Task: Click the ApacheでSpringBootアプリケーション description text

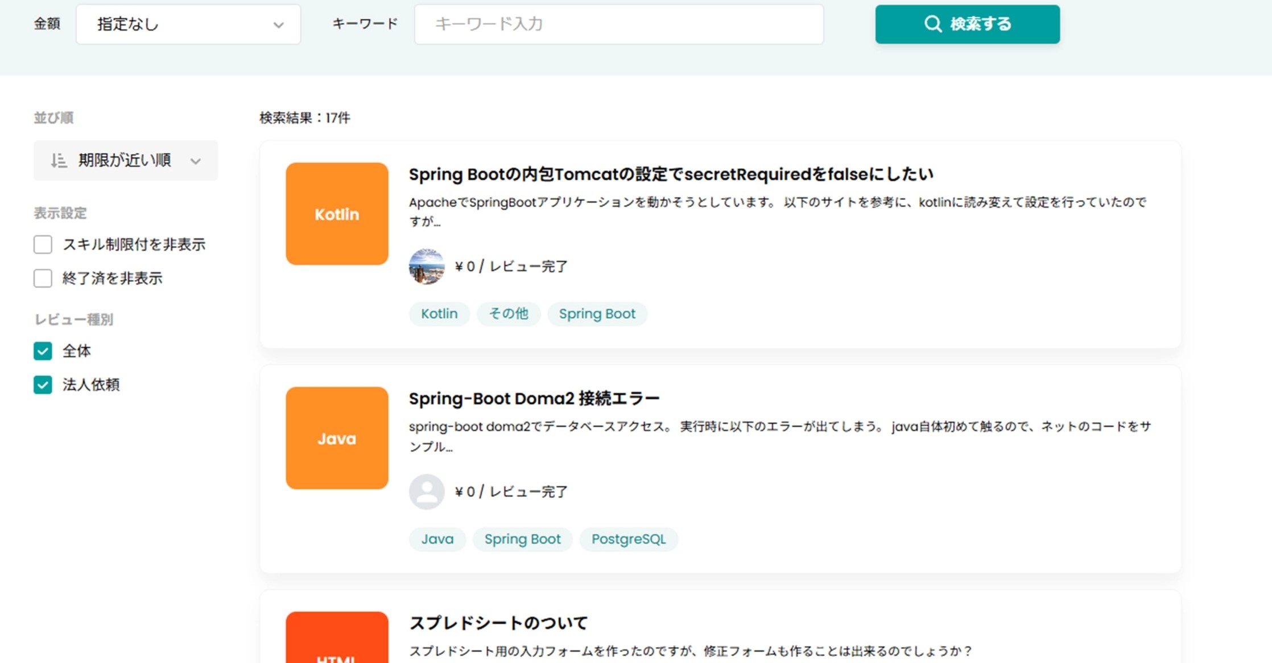Action: (778, 212)
